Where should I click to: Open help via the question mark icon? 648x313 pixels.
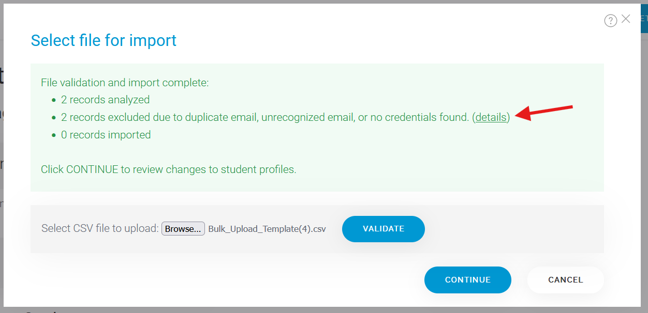point(611,21)
